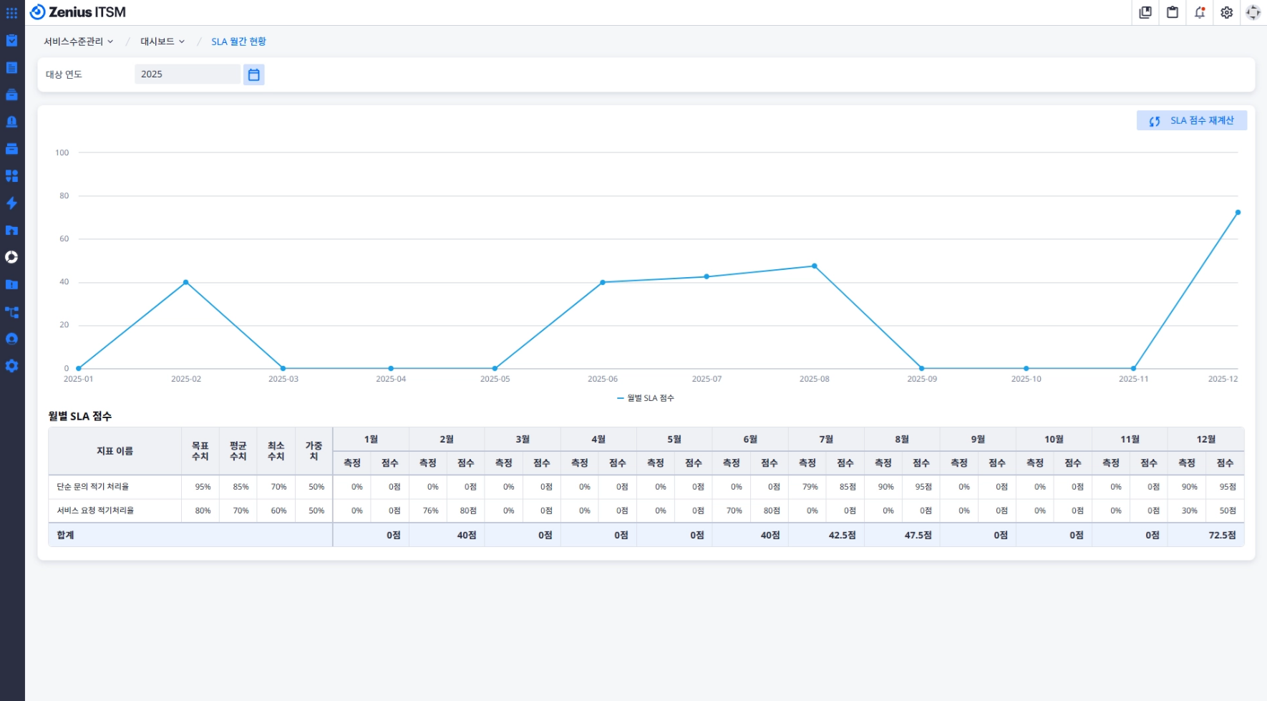Open the app grid menu icon
The image size is (1267, 701).
point(11,13)
